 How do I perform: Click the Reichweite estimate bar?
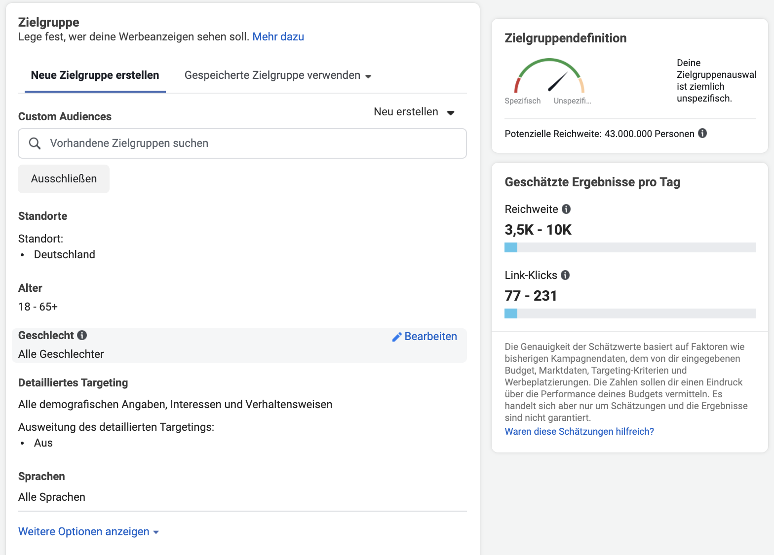[x=630, y=247]
